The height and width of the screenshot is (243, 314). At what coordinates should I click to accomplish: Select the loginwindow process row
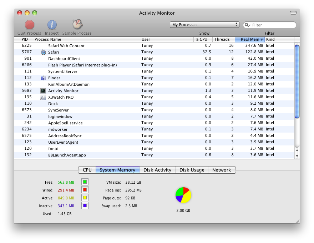(154, 116)
